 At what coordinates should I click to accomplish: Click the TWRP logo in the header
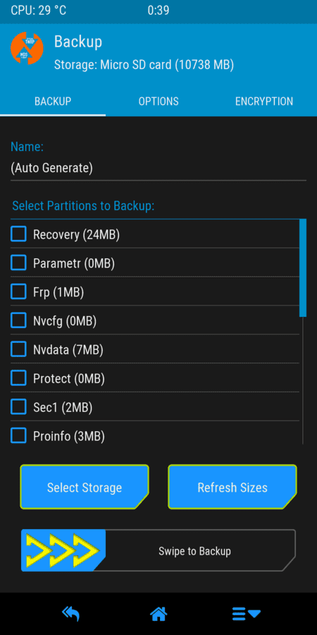(27, 48)
